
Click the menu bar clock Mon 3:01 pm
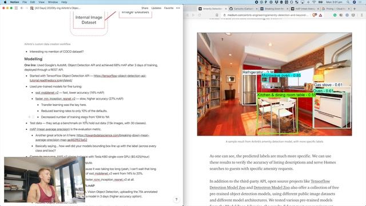pyautogui.click(x=334, y=2)
